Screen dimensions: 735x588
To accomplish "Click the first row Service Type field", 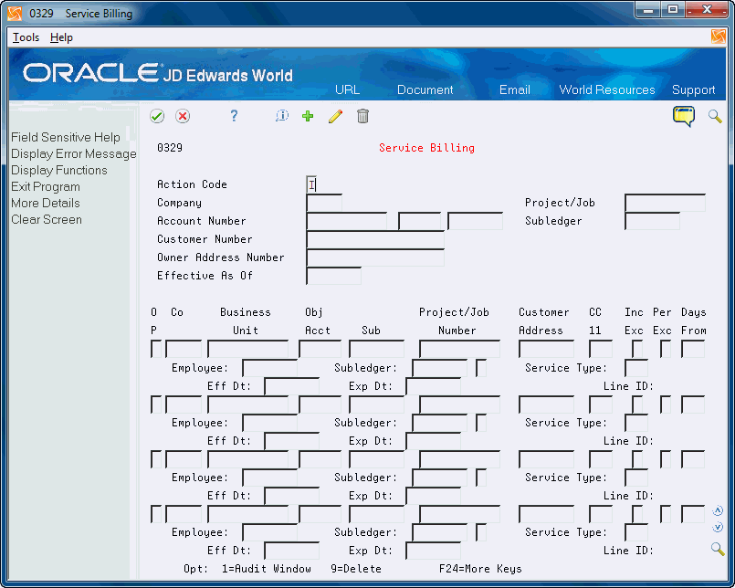I will pyautogui.click(x=636, y=368).
